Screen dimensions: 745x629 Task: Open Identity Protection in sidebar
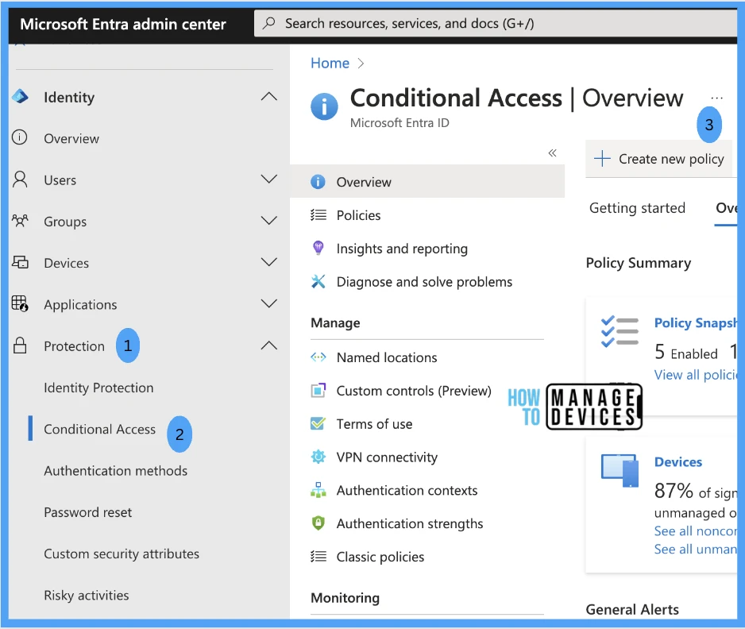(98, 388)
